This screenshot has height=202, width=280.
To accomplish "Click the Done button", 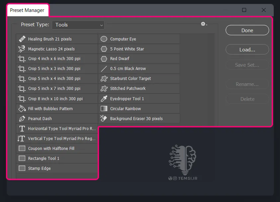I will 247,30.
